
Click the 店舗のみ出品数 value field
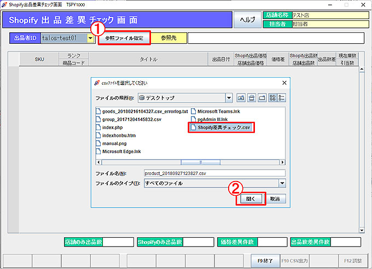118,242
